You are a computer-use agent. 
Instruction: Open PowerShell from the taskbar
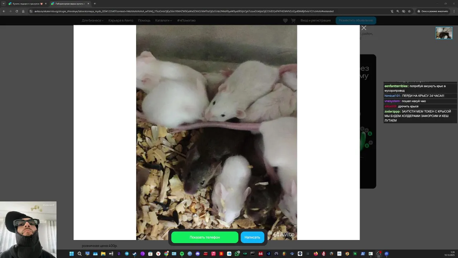(362, 254)
